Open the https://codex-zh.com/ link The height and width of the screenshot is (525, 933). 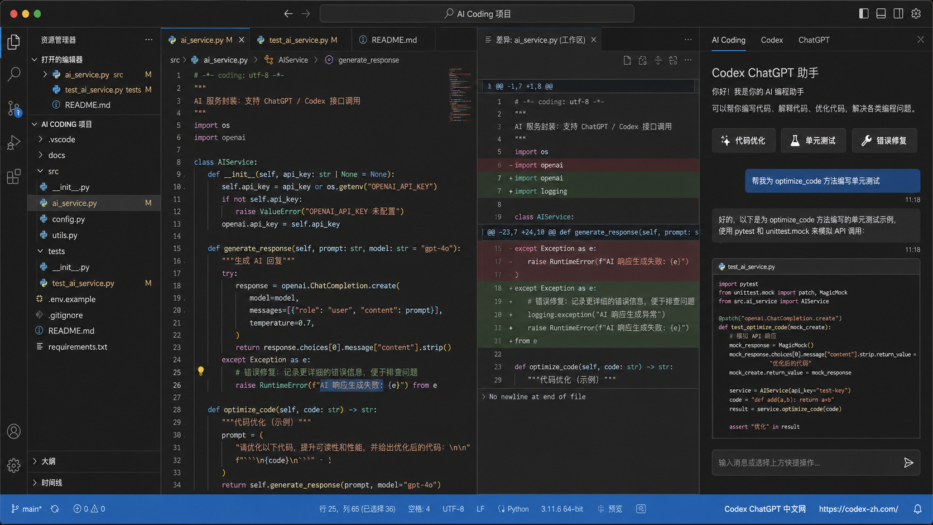click(x=858, y=509)
